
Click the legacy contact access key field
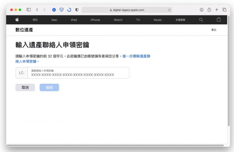(x=78, y=73)
